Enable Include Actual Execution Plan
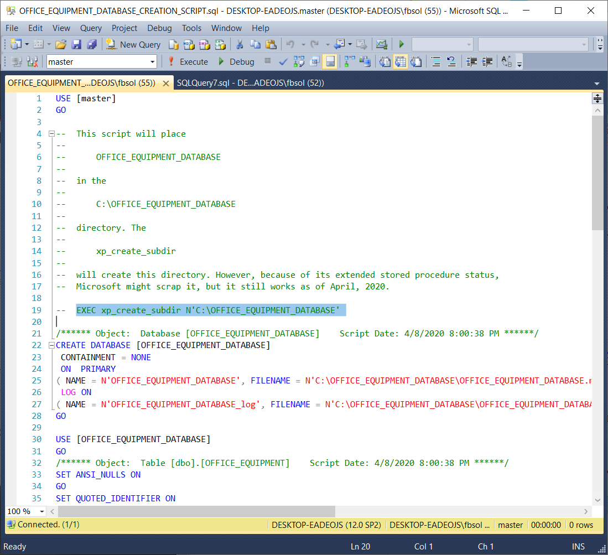Image resolution: width=608 pixels, height=555 pixels. coord(349,62)
